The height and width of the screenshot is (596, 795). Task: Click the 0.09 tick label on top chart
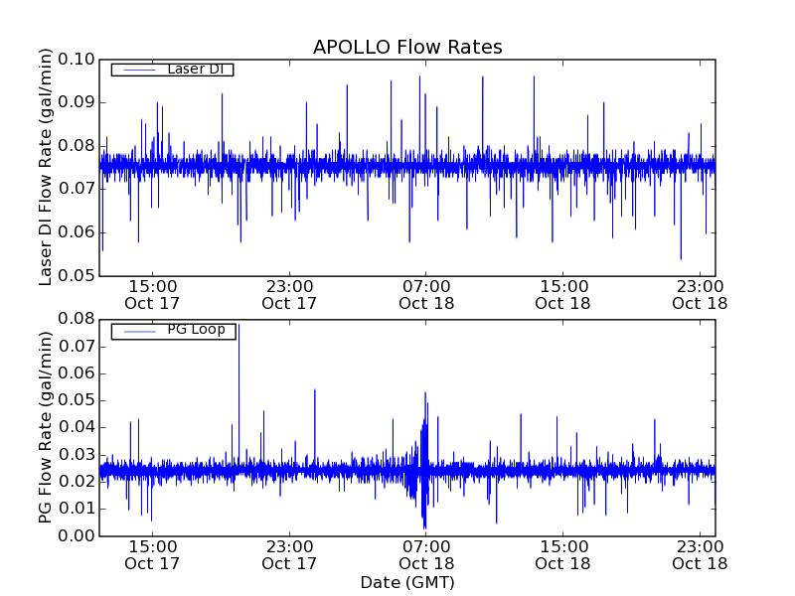pyautogui.click(x=77, y=102)
